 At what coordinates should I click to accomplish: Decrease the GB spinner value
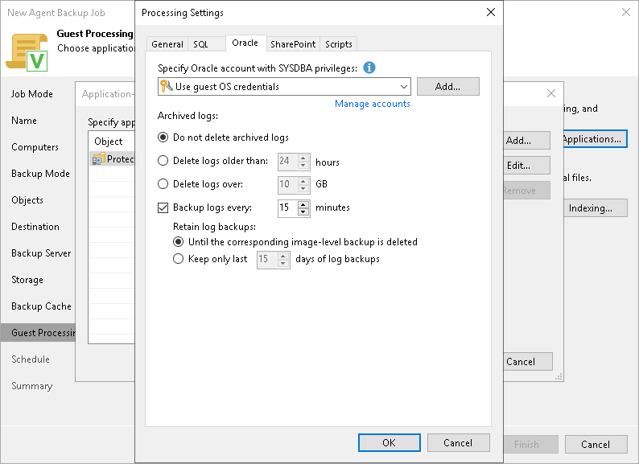303,189
